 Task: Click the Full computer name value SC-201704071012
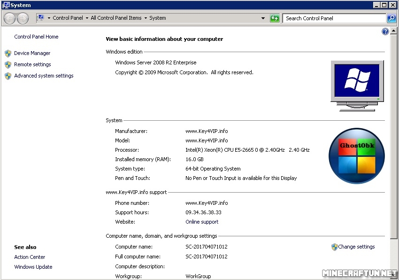click(207, 257)
